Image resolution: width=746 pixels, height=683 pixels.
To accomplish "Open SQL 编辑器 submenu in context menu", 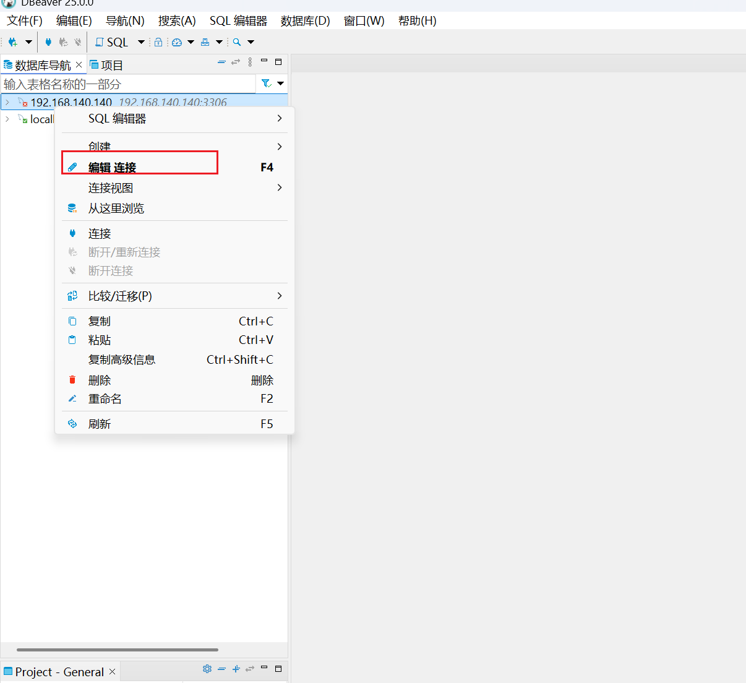I will [174, 119].
